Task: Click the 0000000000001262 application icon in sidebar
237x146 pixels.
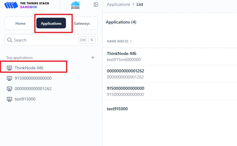Action: pyautogui.click(x=9, y=89)
